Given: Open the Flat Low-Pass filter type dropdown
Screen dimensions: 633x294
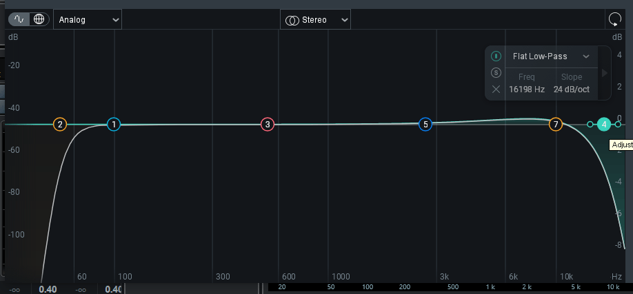Looking at the screenshot, I should [551, 56].
